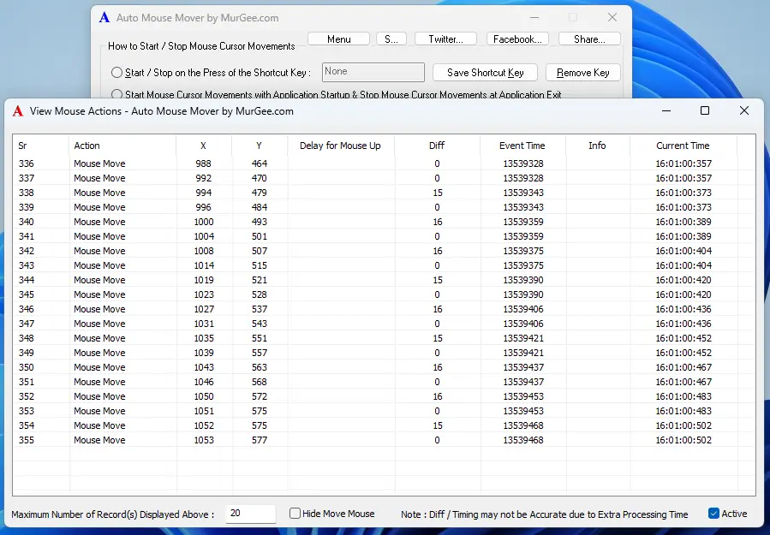770x535 pixels.
Task: Click the maximum records field showing 20
Action: tap(250, 514)
